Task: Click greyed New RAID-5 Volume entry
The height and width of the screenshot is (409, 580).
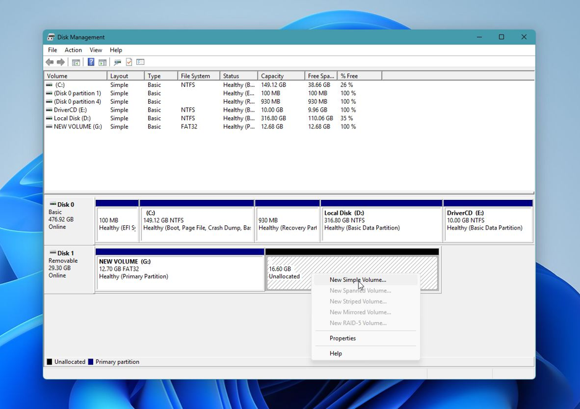Action: click(x=366, y=323)
